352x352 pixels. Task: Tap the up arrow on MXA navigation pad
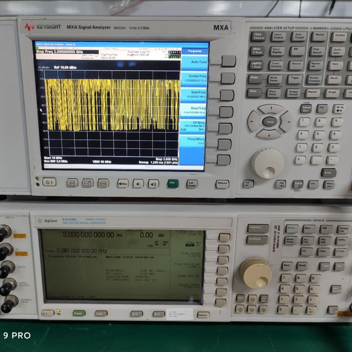tap(271, 109)
